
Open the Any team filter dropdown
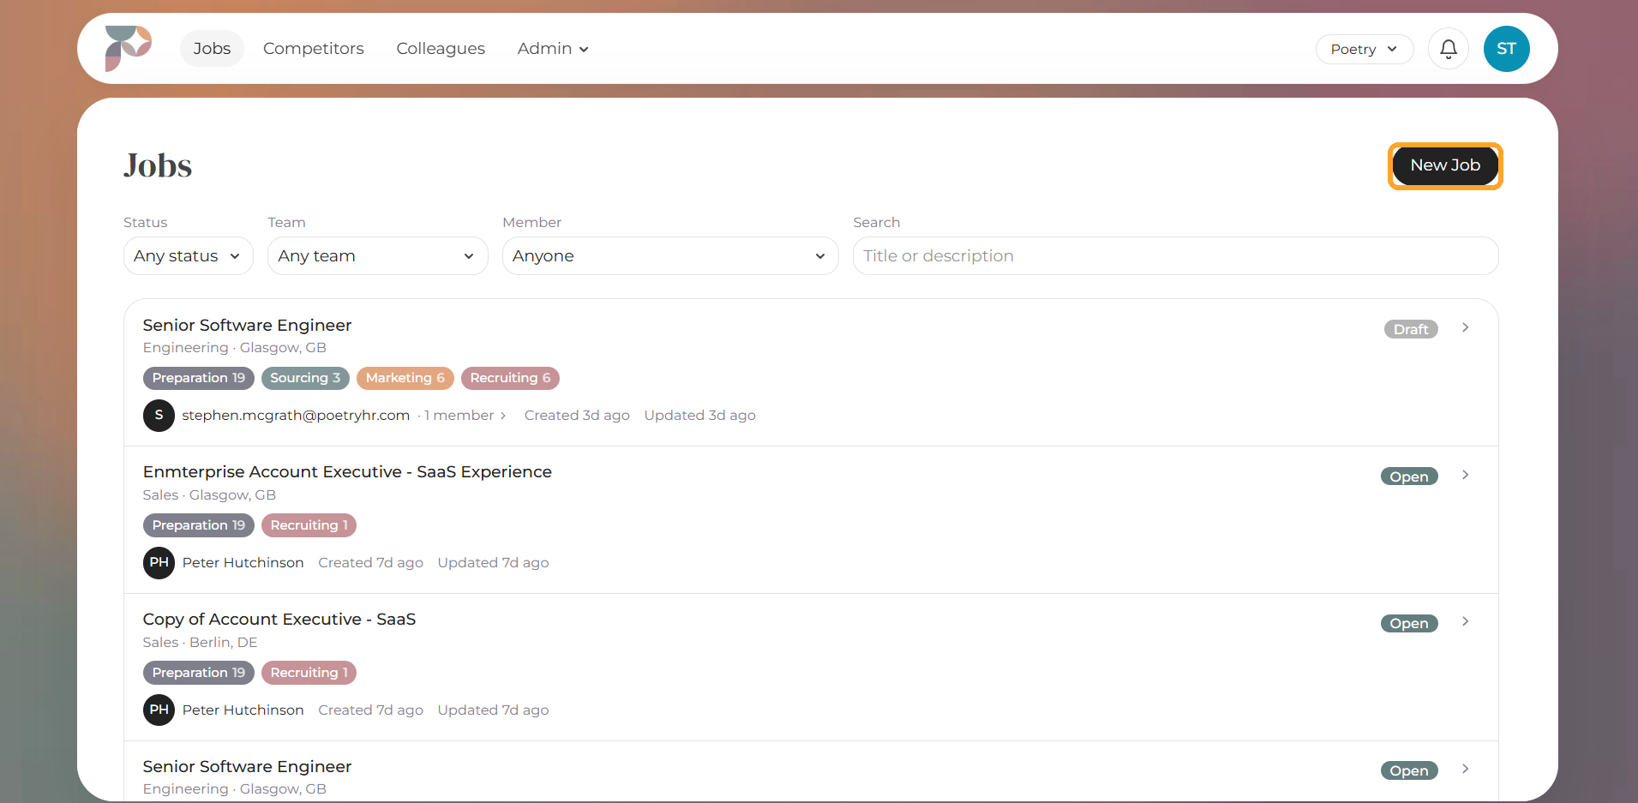(x=377, y=255)
